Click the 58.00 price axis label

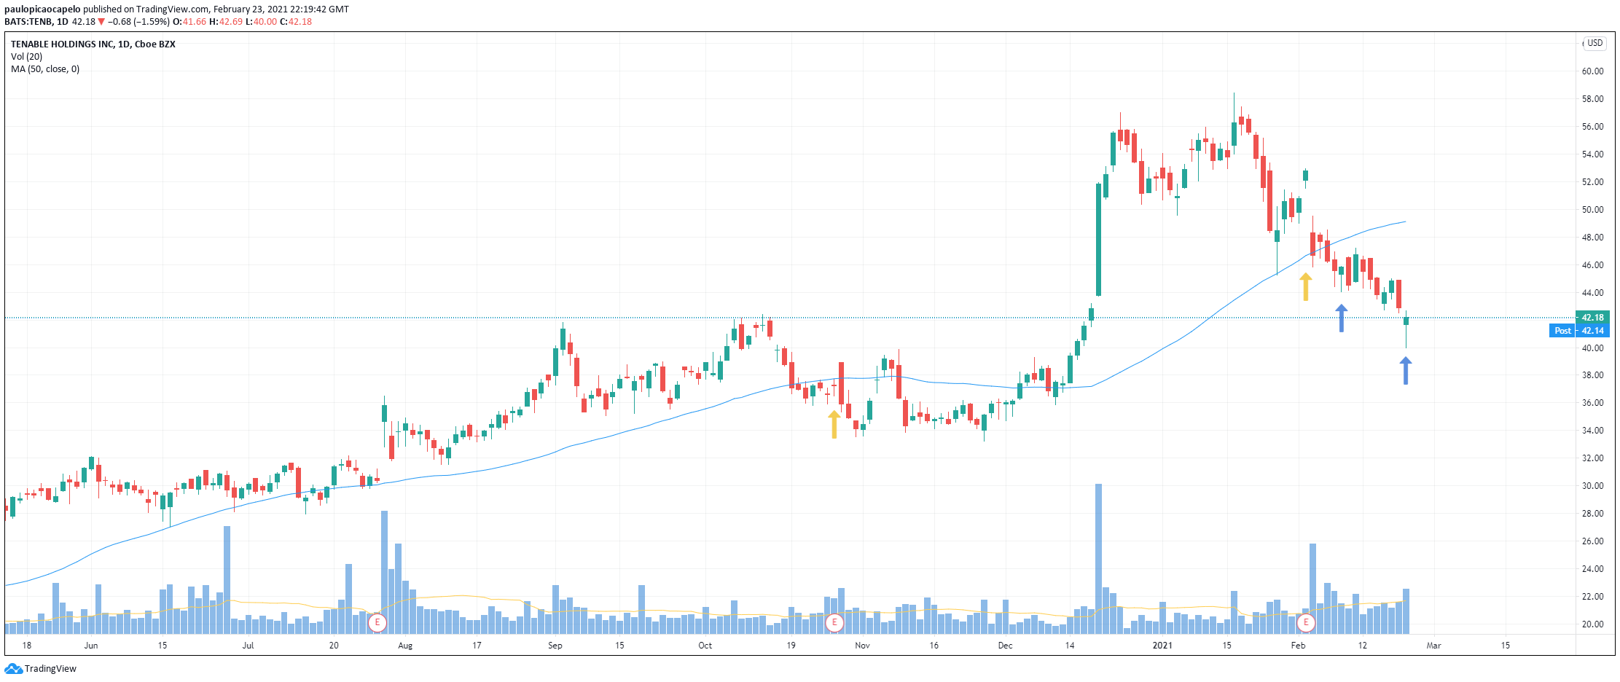point(1592,99)
